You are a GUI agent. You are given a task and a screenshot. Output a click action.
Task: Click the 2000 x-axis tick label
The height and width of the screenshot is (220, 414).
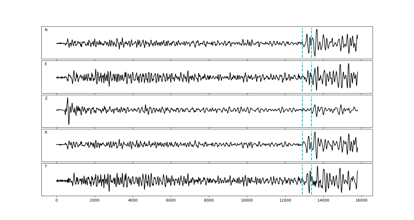pyautogui.click(x=95, y=201)
